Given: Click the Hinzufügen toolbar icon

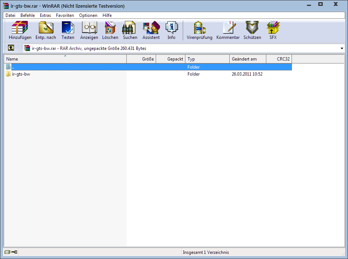Looking at the screenshot, I should (20, 30).
